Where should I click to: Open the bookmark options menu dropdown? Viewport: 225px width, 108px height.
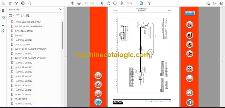tap(11, 16)
